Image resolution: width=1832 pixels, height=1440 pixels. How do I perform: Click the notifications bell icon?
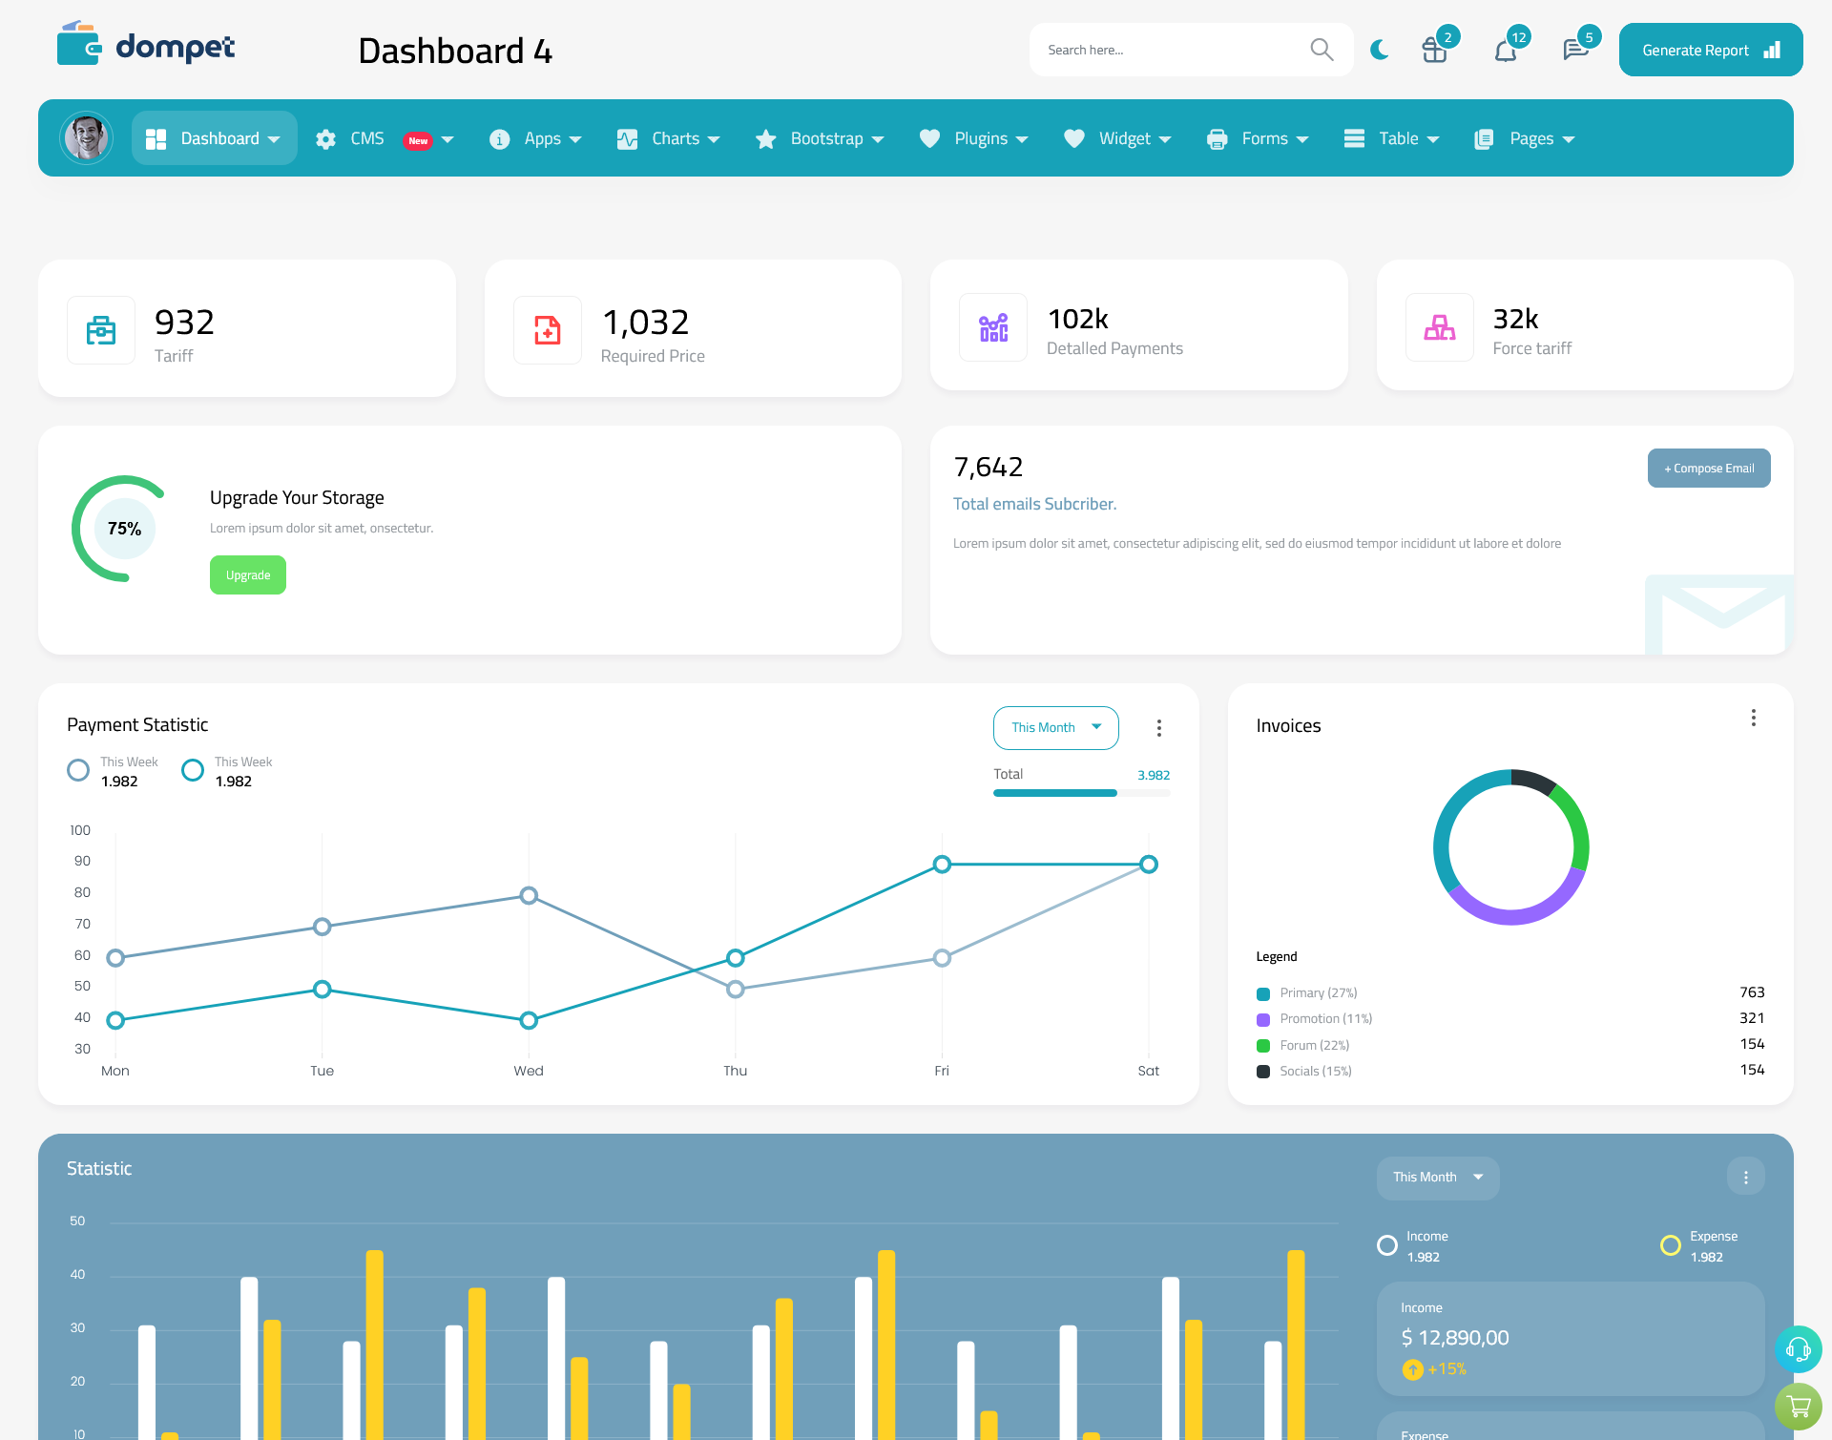[1505, 49]
